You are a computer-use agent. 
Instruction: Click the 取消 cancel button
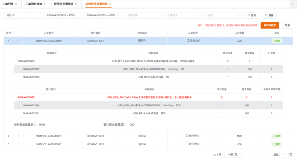pyautogui.click(x=287, y=25)
